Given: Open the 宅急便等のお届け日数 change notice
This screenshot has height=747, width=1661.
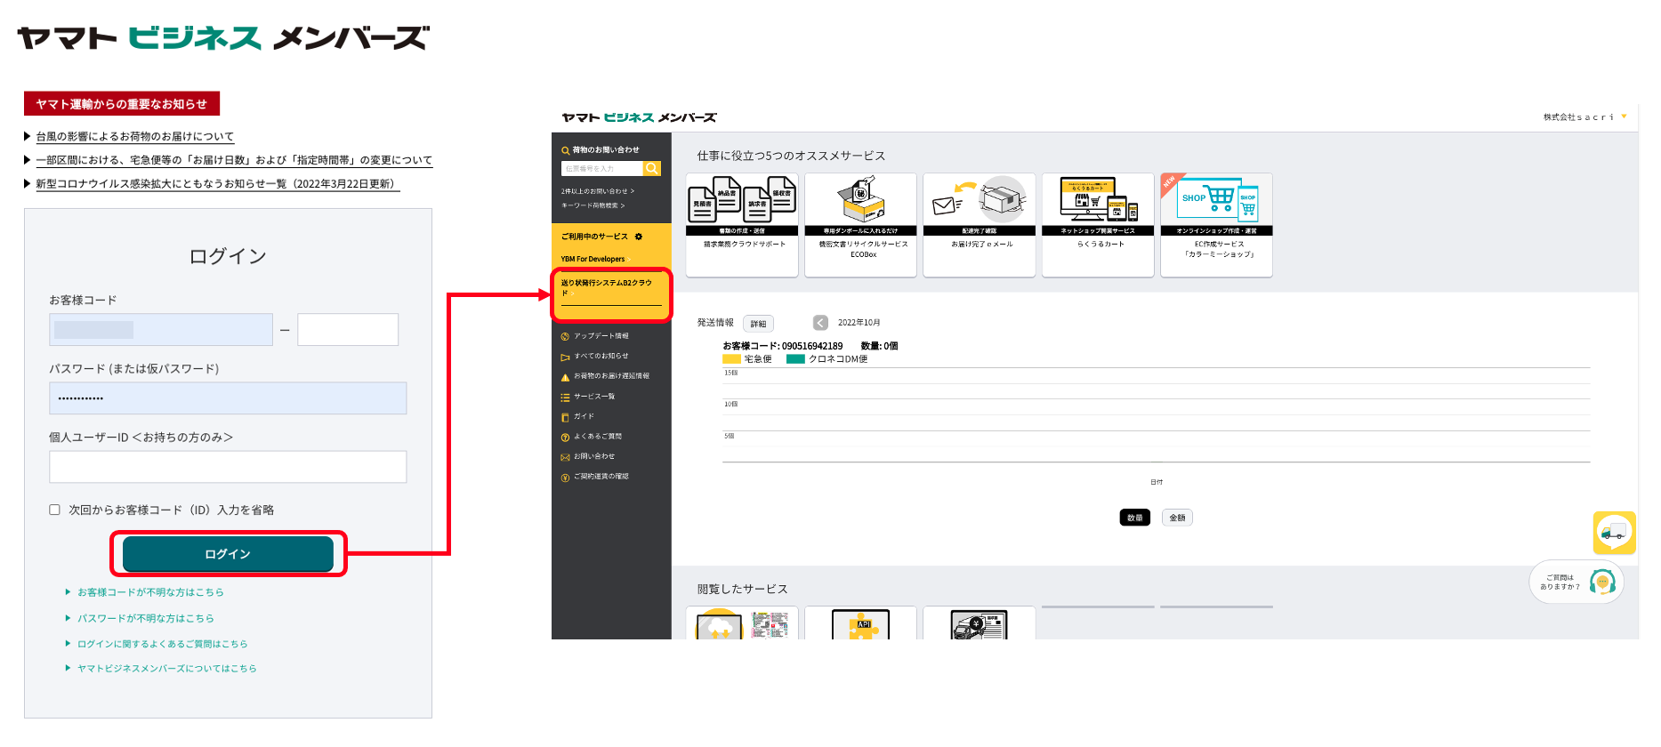Looking at the screenshot, I should (234, 161).
